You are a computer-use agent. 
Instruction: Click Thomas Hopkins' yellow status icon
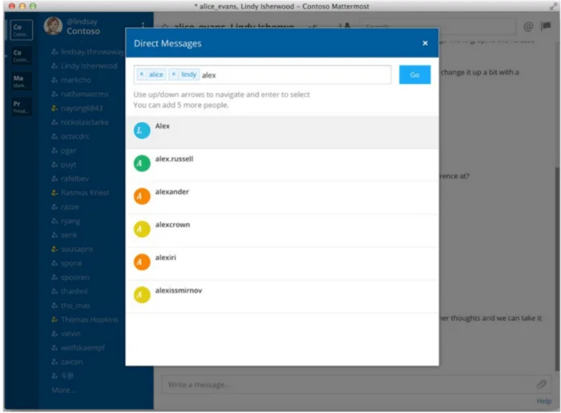click(54, 319)
